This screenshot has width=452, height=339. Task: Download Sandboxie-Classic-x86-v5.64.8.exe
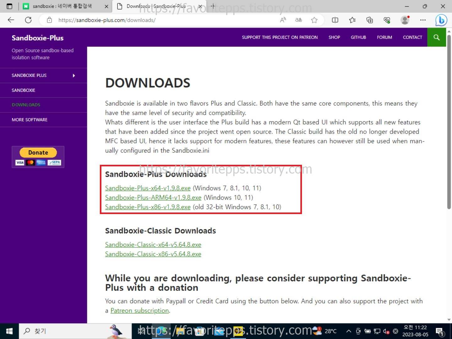point(153,254)
